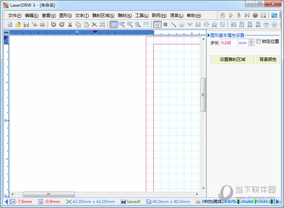The height and width of the screenshot is (208, 284).
Task: Click the 设置雕刻区域 button
Action: [232, 60]
